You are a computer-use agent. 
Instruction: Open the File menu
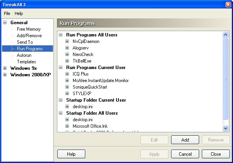[x=7, y=13]
